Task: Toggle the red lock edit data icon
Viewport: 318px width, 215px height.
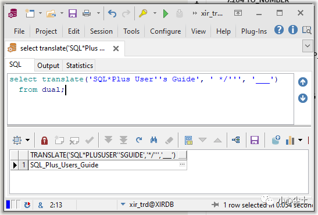Action: [x=44, y=140]
